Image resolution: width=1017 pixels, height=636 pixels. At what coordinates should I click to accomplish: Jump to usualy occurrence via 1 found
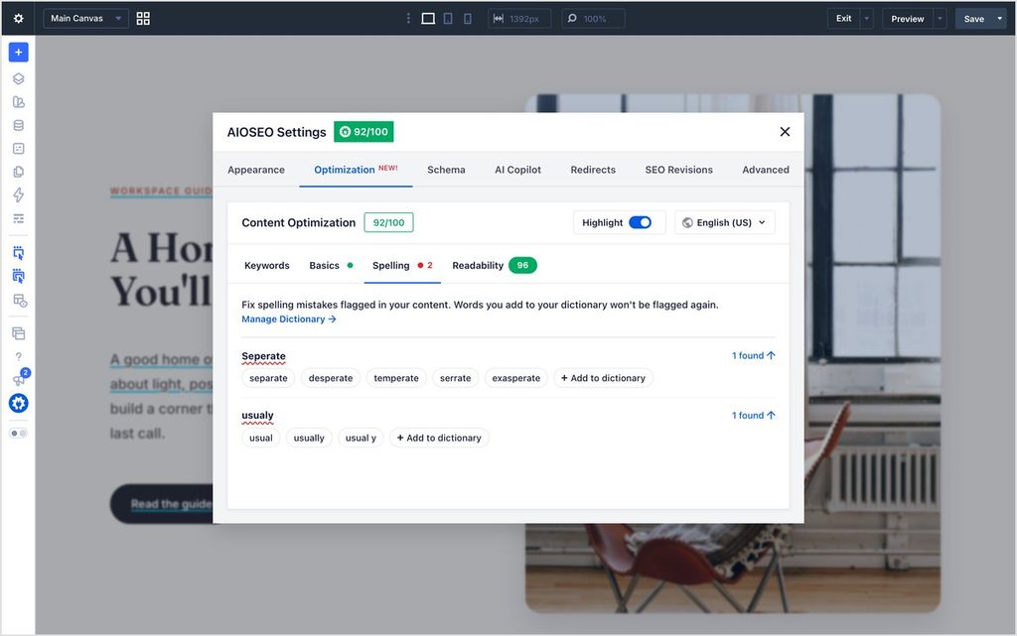pos(754,415)
